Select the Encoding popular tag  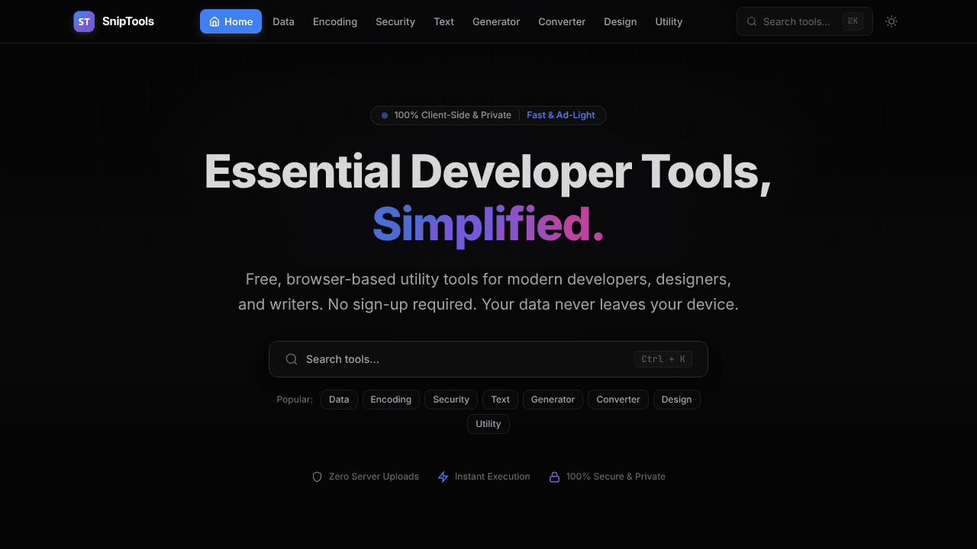coord(391,400)
